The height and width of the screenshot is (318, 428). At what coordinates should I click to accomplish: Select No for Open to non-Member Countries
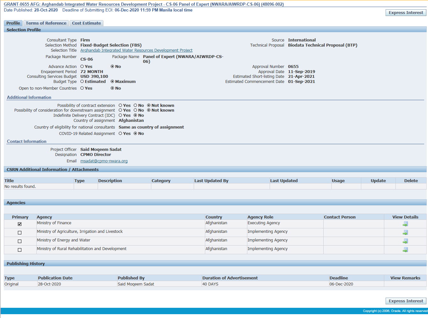pyautogui.click(x=112, y=88)
